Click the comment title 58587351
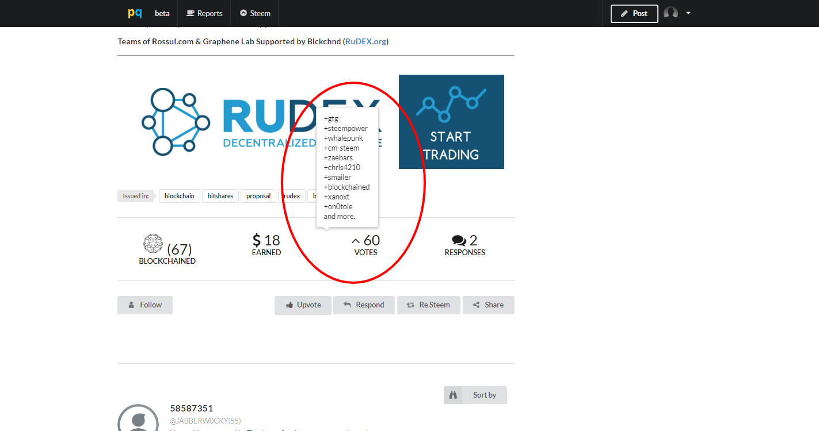This screenshot has height=431, width=819. [x=192, y=409]
